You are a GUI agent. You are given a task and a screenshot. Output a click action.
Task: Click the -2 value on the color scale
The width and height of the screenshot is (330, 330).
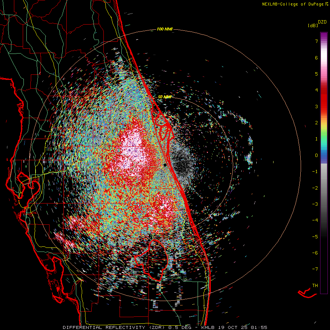click(x=315, y=188)
